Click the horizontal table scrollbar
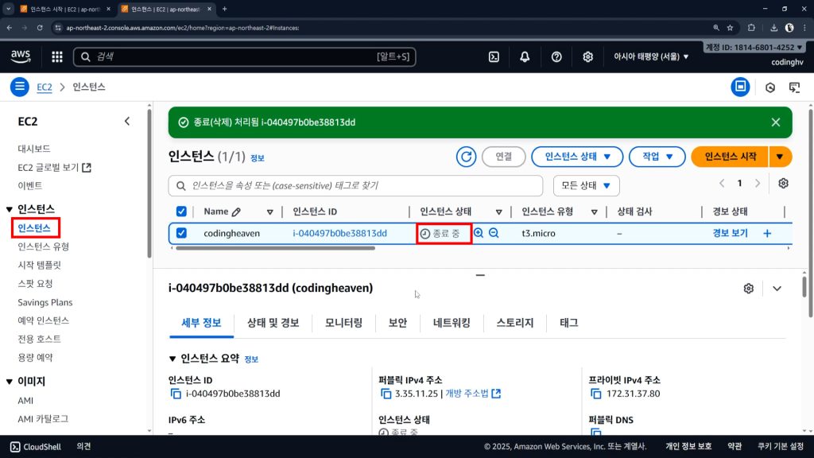 [x=275, y=249]
